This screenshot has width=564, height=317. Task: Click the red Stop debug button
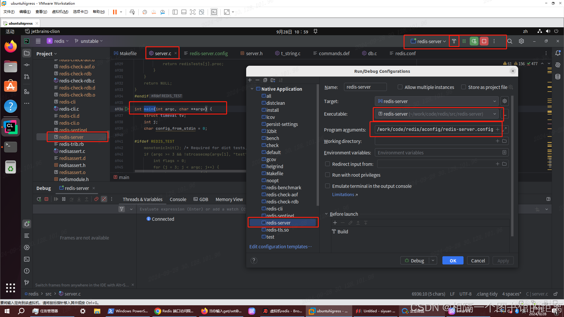click(484, 41)
